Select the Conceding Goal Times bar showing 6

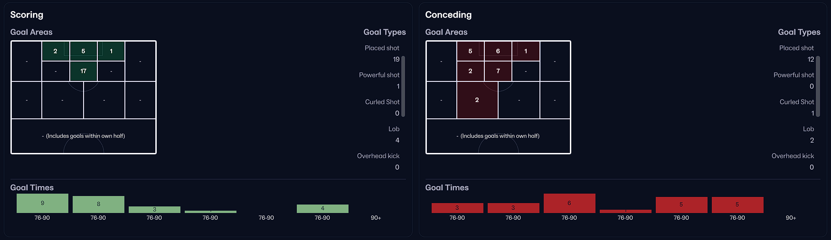569,203
